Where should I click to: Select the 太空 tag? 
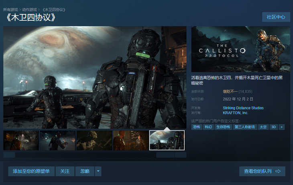[x=263, y=127]
